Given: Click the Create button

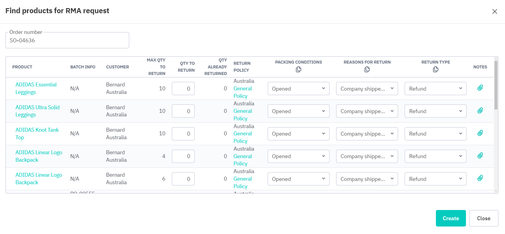Looking at the screenshot, I should (451, 218).
